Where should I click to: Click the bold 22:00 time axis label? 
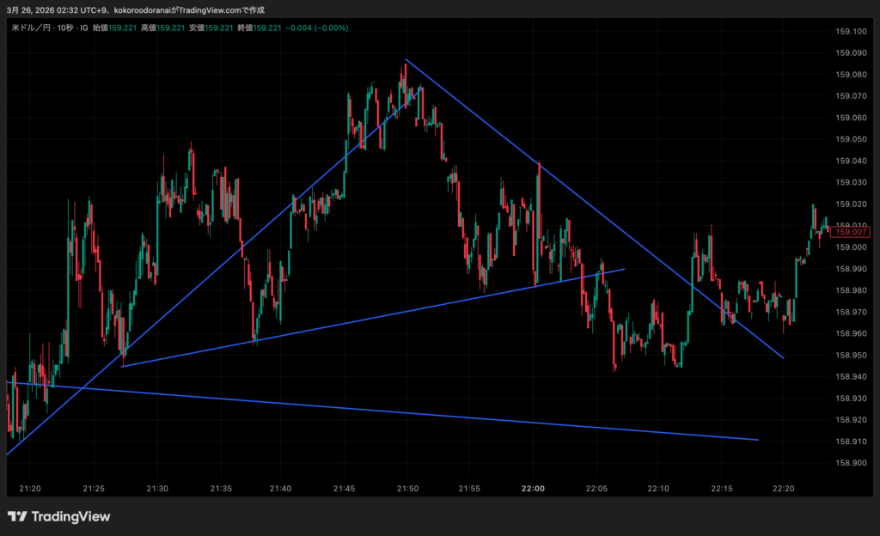click(x=533, y=489)
